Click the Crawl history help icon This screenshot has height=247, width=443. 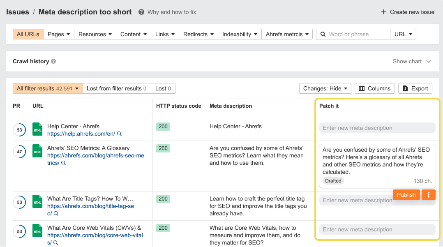tap(53, 61)
